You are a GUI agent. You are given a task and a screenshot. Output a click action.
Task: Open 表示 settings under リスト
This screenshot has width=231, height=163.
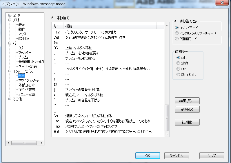pos(22,24)
